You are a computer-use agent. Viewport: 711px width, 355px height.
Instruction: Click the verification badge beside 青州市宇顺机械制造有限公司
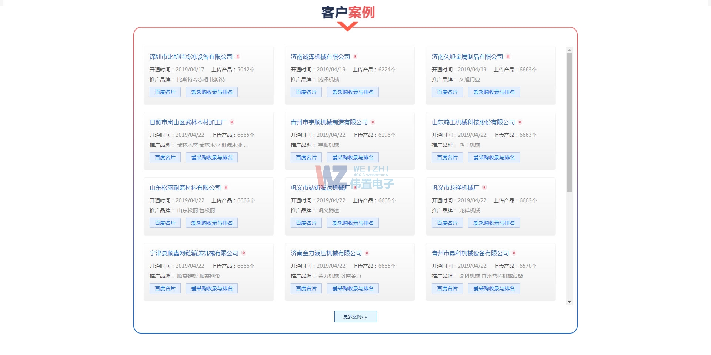tap(373, 122)
